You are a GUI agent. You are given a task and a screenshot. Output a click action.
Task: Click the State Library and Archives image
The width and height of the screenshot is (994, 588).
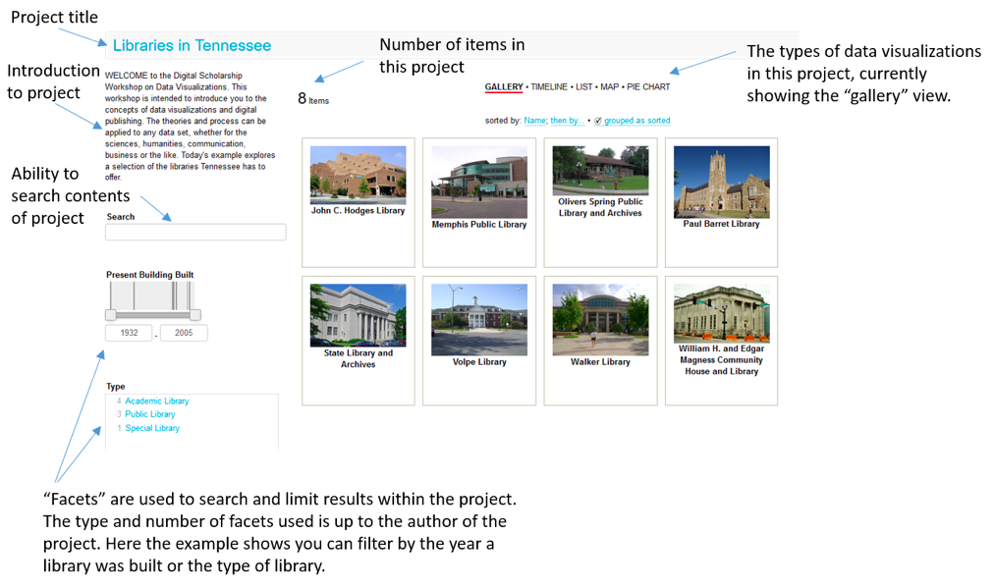(x=358, y=315)
